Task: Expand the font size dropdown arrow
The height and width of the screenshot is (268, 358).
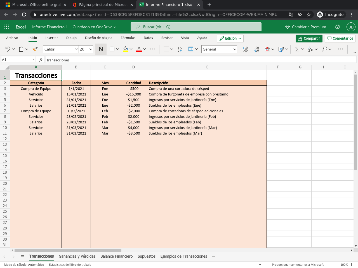Action: (x=91, y=49)
